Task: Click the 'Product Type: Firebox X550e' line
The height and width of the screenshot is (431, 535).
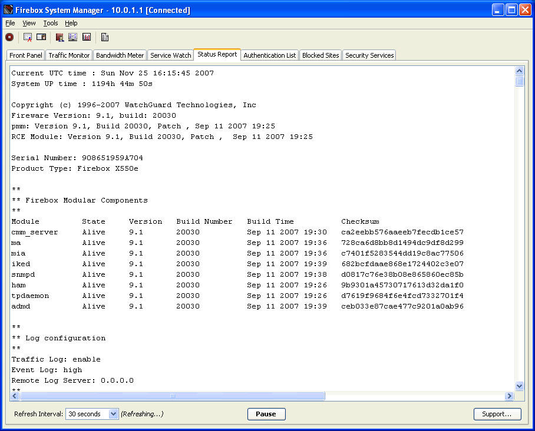Action: (75, 168)
